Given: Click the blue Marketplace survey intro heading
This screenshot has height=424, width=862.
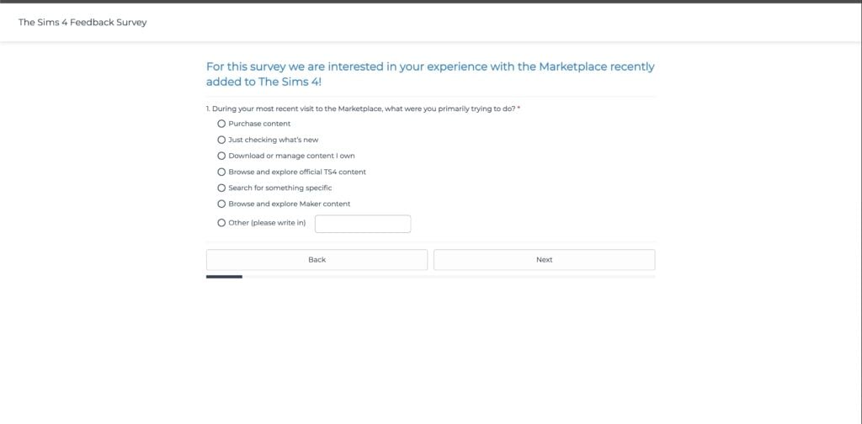Looking at the screenshot, I should (x=429, y=74).
